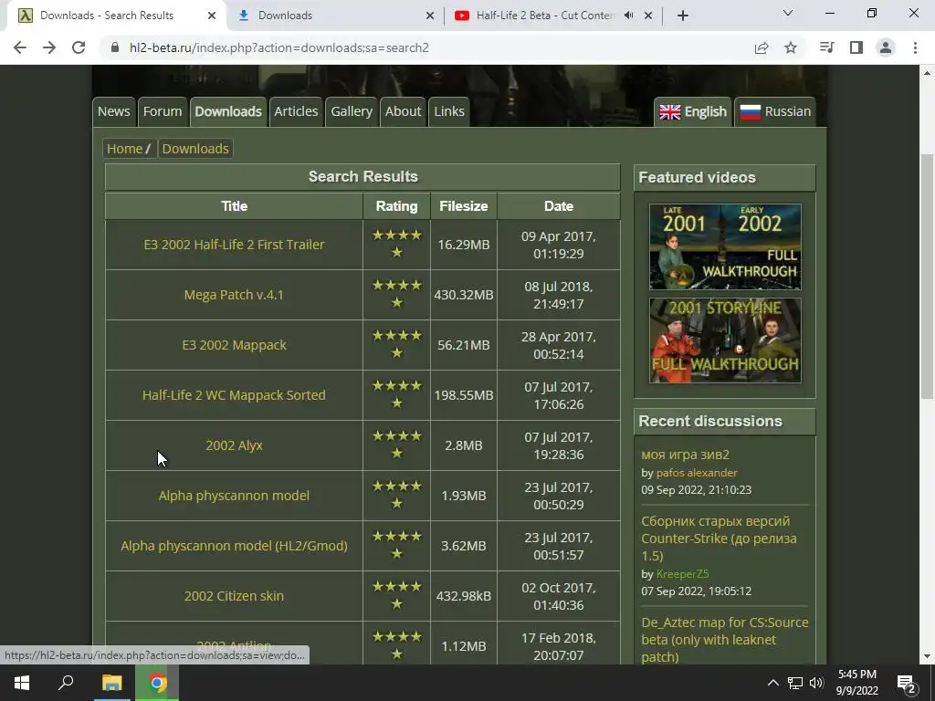Go back using the browser back arrow
This screenshot has height=701, width=935.
20,47
